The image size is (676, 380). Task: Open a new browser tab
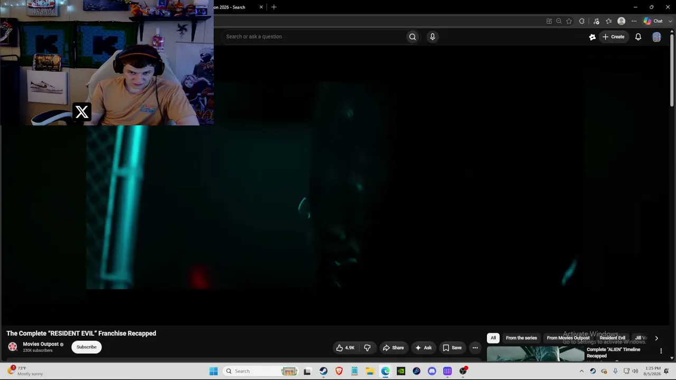[274, 7]
